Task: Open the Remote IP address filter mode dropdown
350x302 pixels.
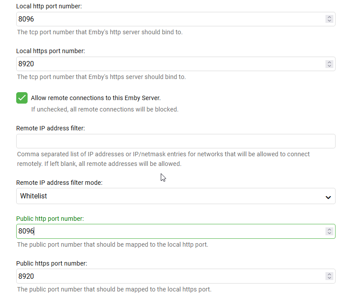Action: [x=175, y=196]
